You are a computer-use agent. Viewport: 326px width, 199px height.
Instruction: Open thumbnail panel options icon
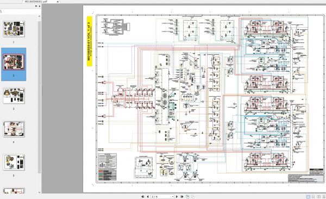pos(36,7)
